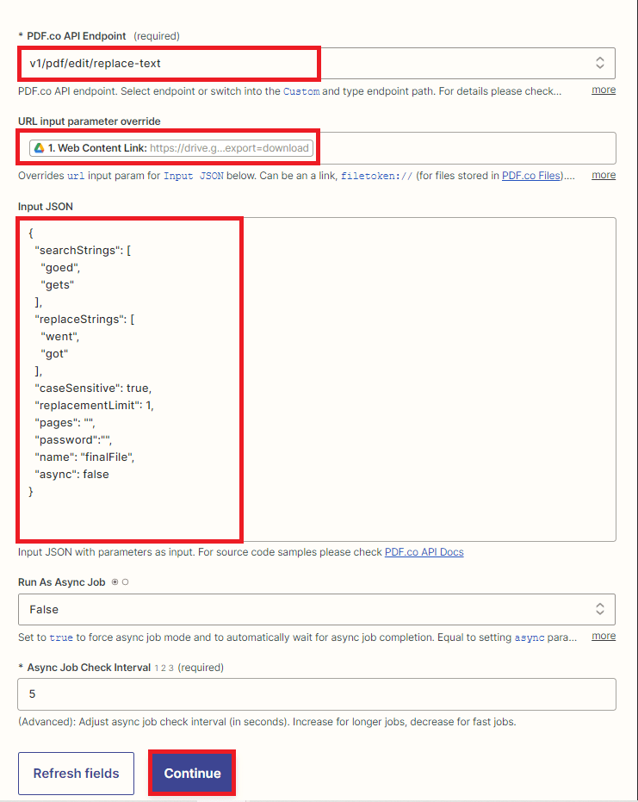Viewport: 638px width, 802px height.
Task: Click the Async Job Check Interval field
Action: point(316,694)
